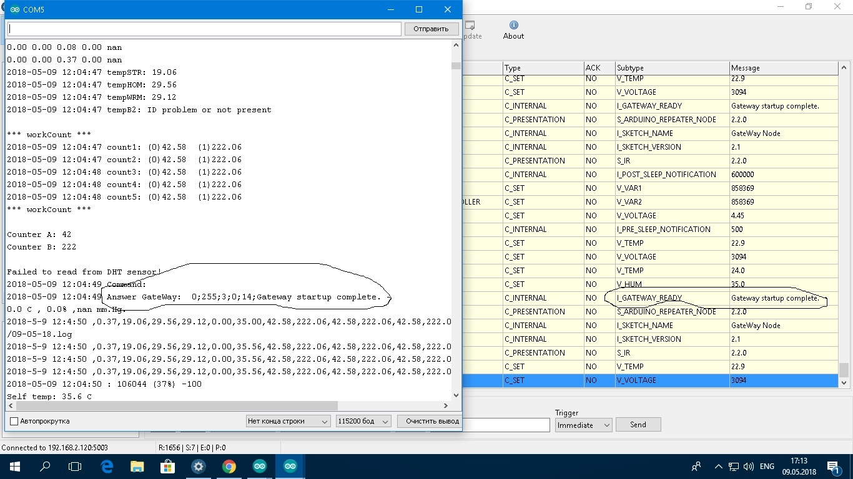Image resolution: width=853 pixels, height=479 pixels.
Task: Click the volume speaker tray icon
Action: [749, 467]
